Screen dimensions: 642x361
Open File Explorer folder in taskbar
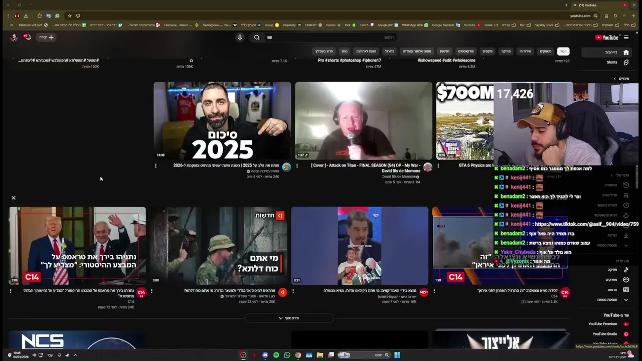click(319, 355)
